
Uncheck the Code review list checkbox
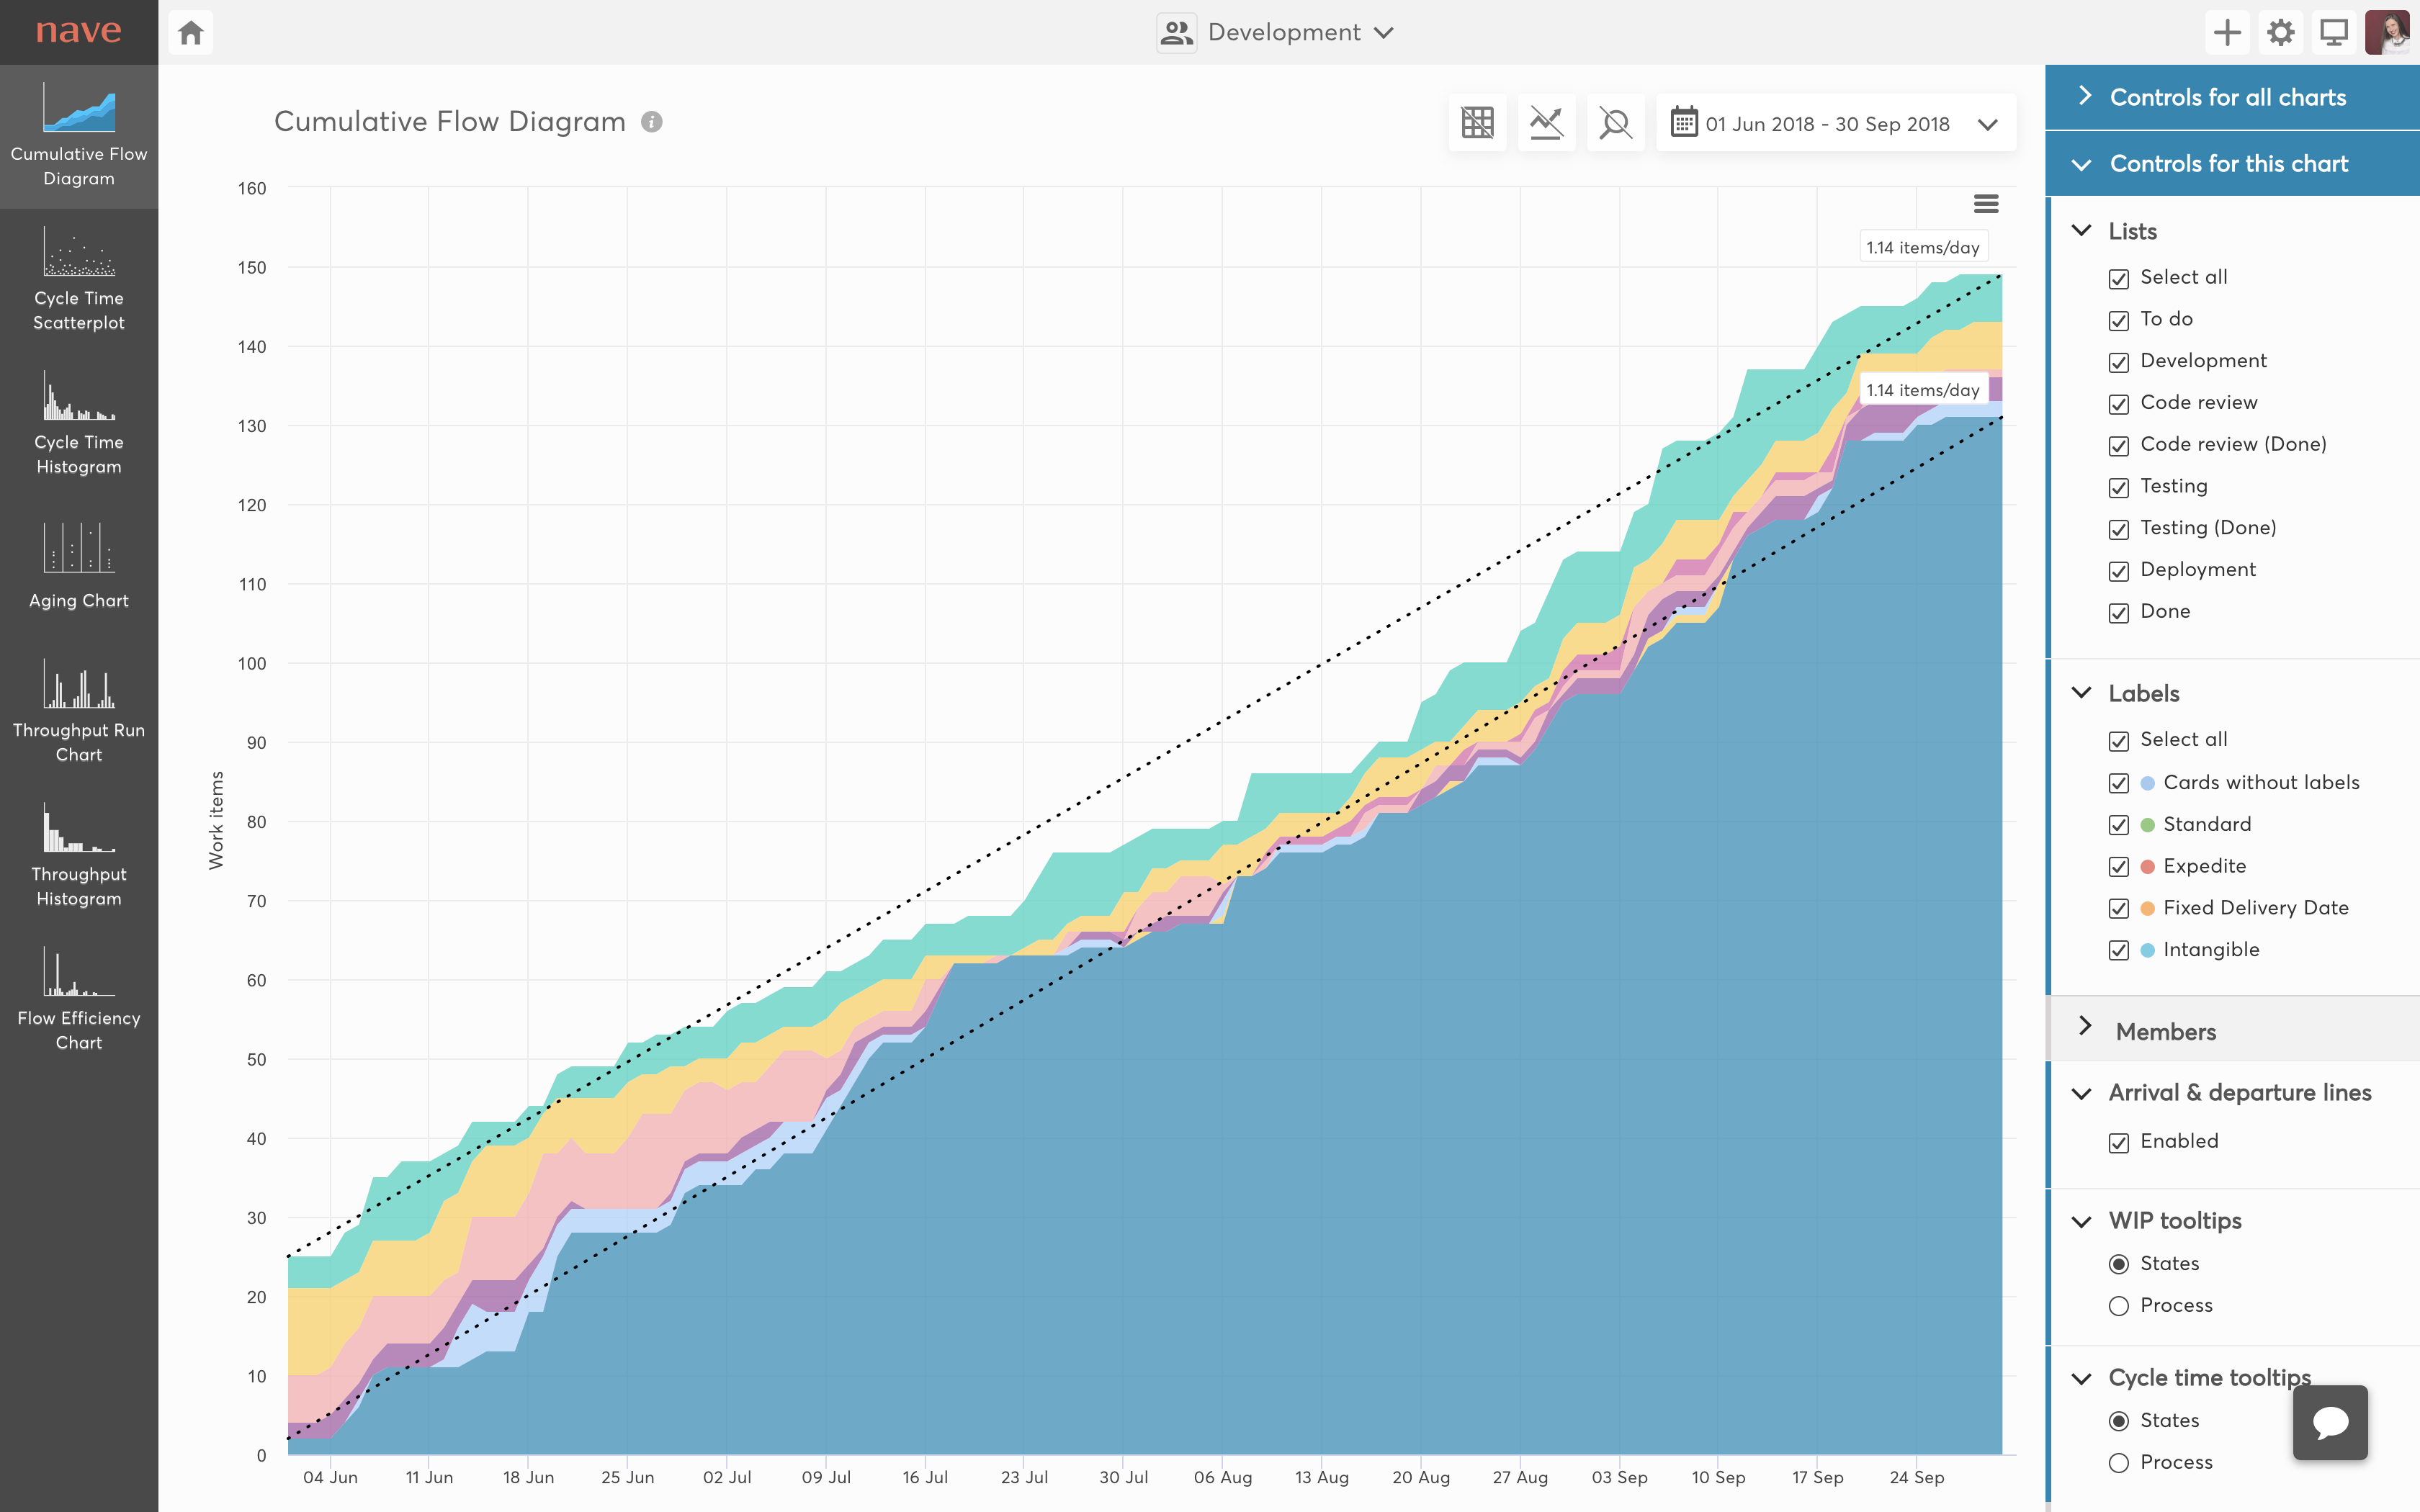coord(2119,404)
